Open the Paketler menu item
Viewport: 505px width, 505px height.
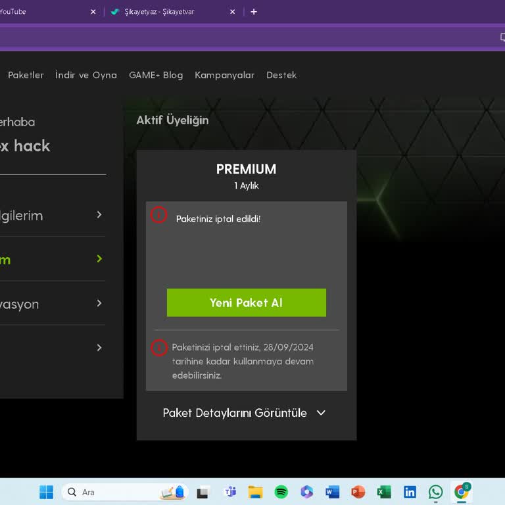(26, 75)
